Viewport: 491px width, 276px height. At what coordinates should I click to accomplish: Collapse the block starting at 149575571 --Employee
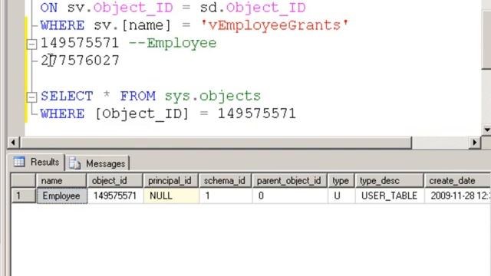pyautogui.click(x=31, y=44)
